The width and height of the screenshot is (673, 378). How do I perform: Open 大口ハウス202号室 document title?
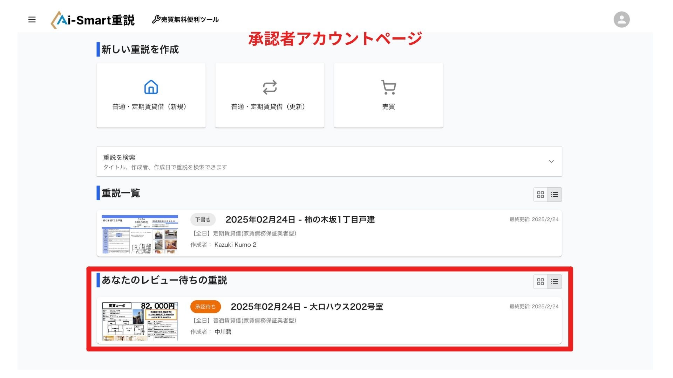(307, 307)
